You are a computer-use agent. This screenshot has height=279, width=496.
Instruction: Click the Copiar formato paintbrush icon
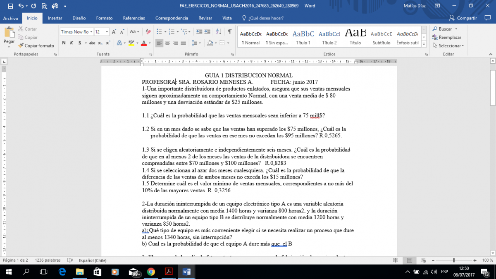pyautogui.click(x=21, y=45)
